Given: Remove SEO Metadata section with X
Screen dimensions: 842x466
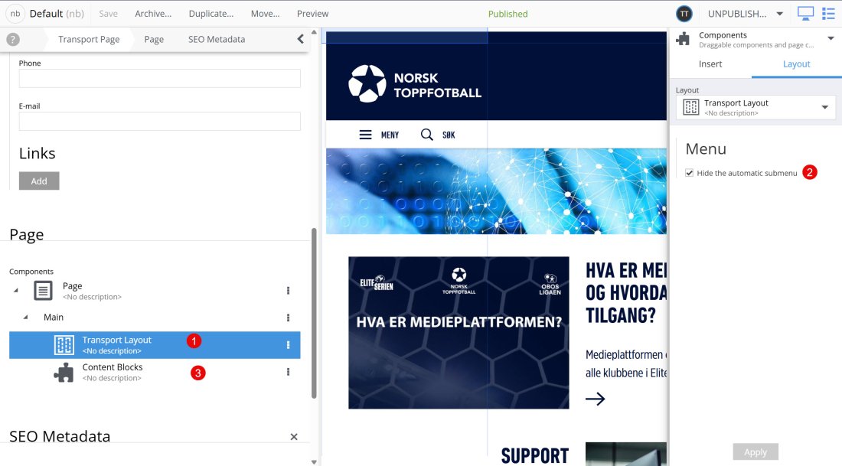Looking at the screenshot, I should tap(294, 437).
